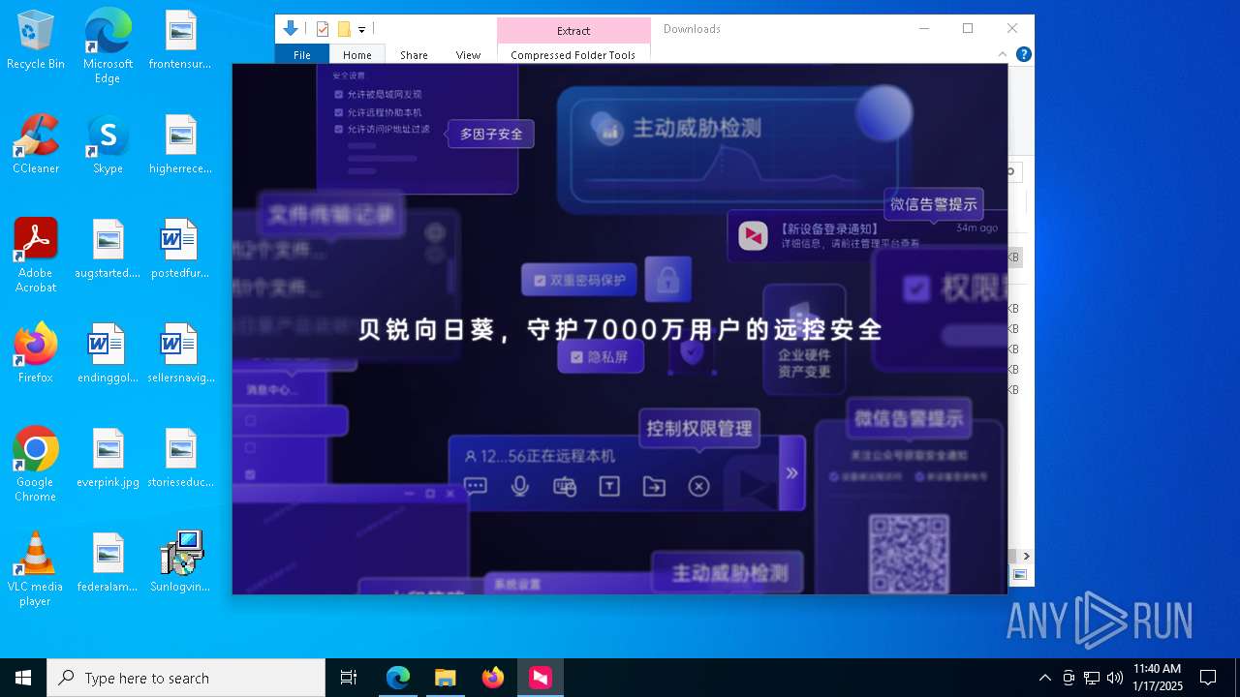1240x697 pixels.
Task: Click the Sunlogin app taskbar button
Action: 540,678
